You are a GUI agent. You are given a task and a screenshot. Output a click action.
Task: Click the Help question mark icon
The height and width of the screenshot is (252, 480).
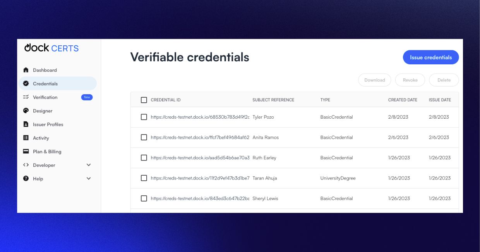[x=26, y=179]
